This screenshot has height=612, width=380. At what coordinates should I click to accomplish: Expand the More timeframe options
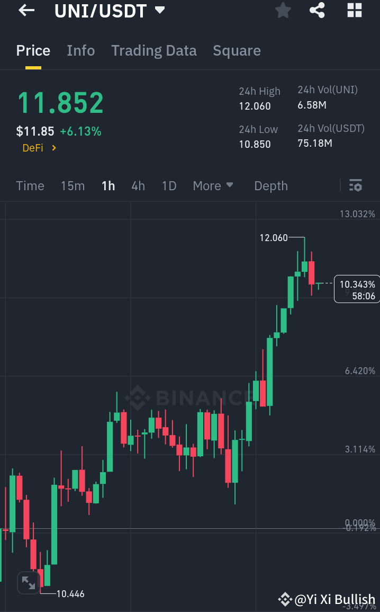tap(213, 185)
